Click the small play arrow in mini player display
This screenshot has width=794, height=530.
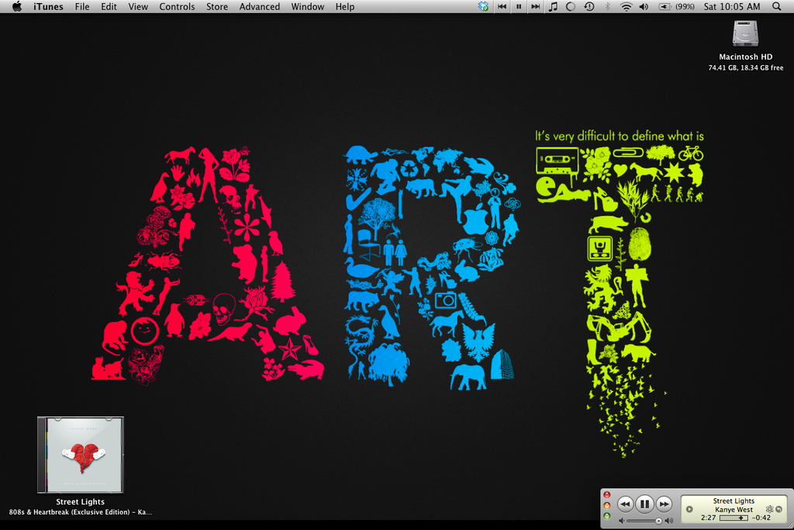[x=689, y=509]
